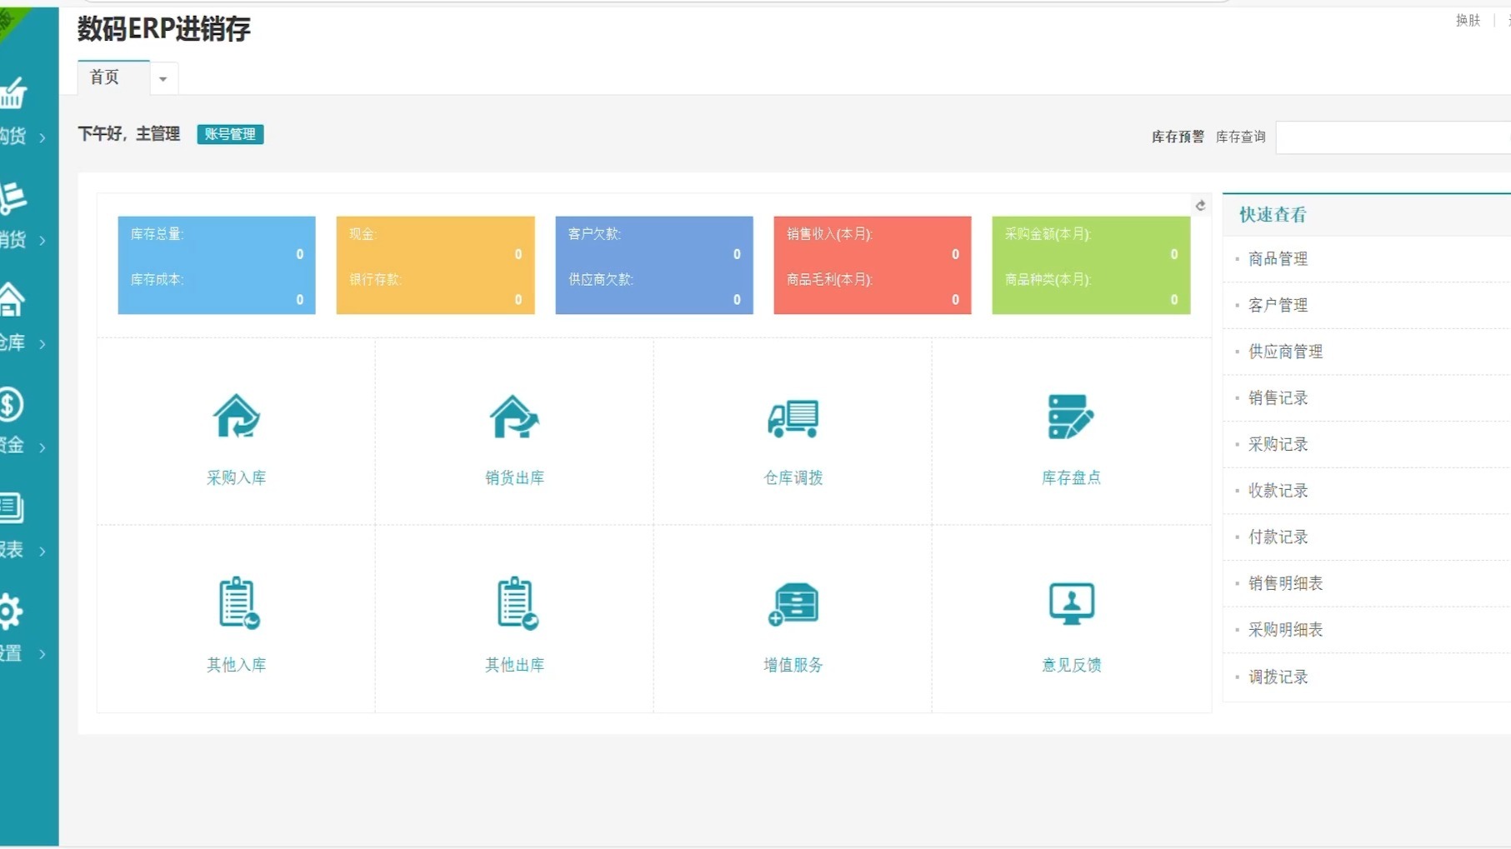1511x849 pixels.
Task: Expand the warehouse menu chevron
Action: coord(43,344)
